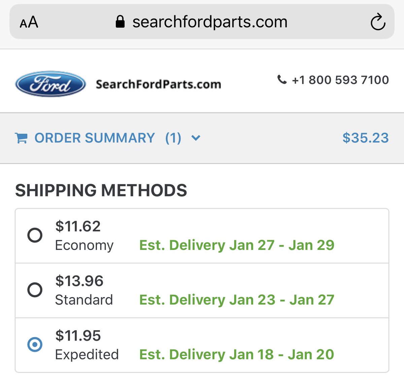Select the Expedited shipping radio button
The image size is (404, 383).
click(35, 344)
